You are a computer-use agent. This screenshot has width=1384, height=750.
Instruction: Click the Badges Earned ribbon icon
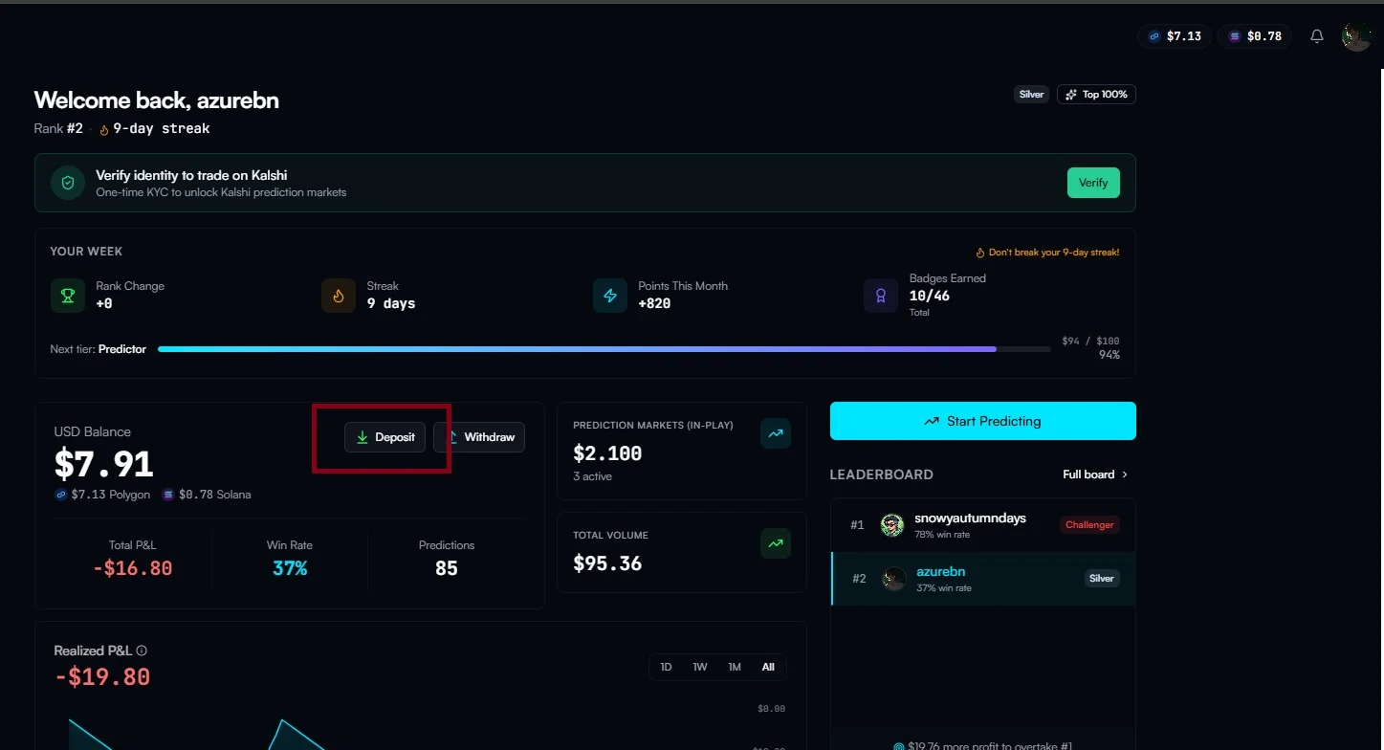tap(881, 296)
